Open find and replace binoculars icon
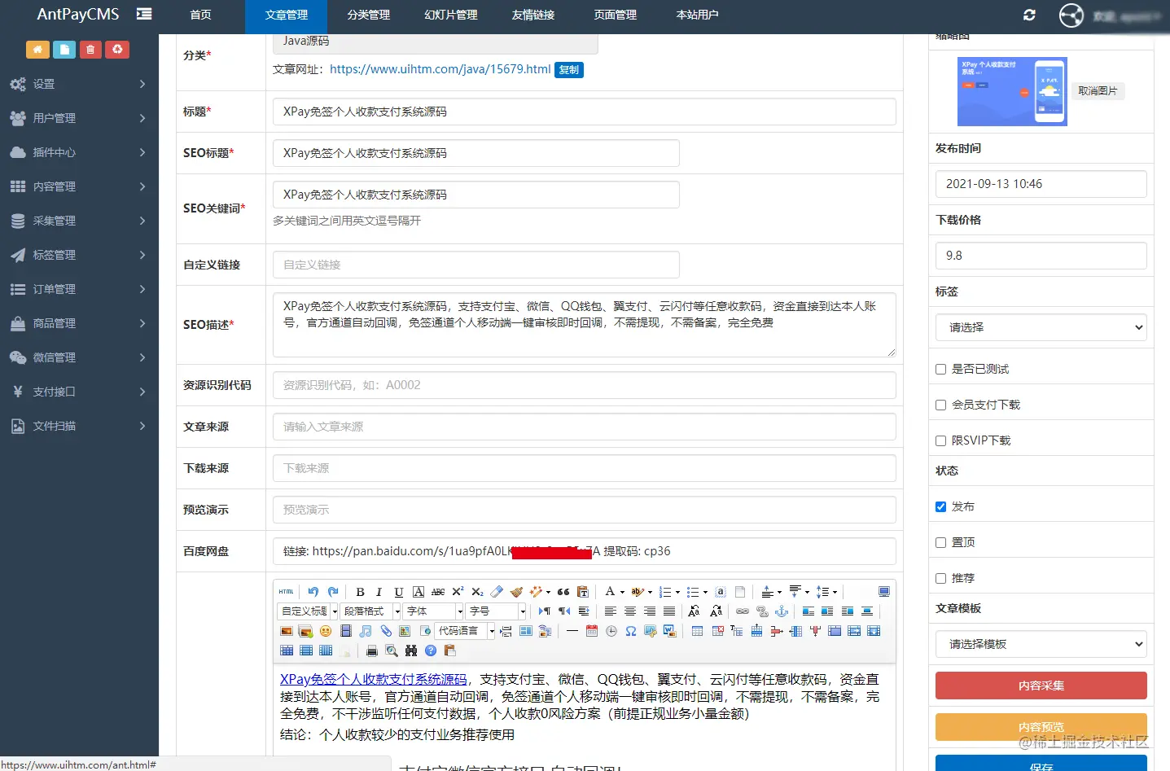1170x771 pixels. click(x=411, y=651)
